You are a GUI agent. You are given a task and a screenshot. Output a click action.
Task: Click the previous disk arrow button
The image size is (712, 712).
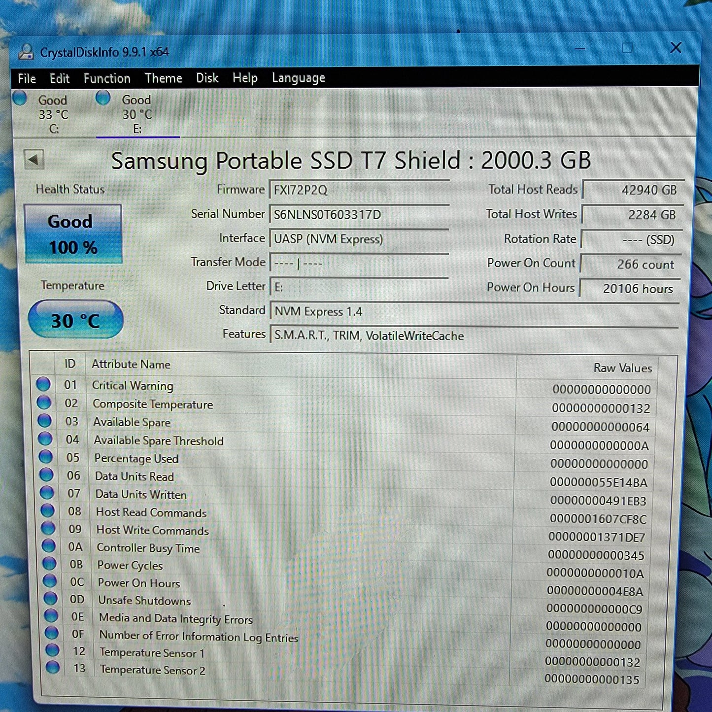click(x=34, y=160)
